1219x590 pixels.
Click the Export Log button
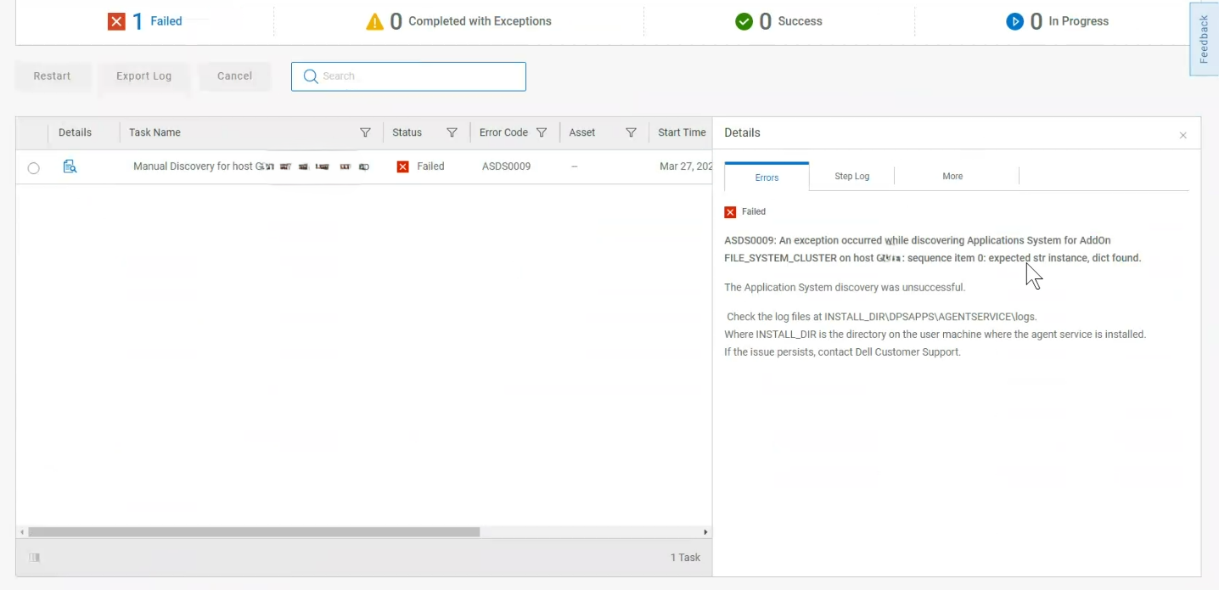coord(143,76)
